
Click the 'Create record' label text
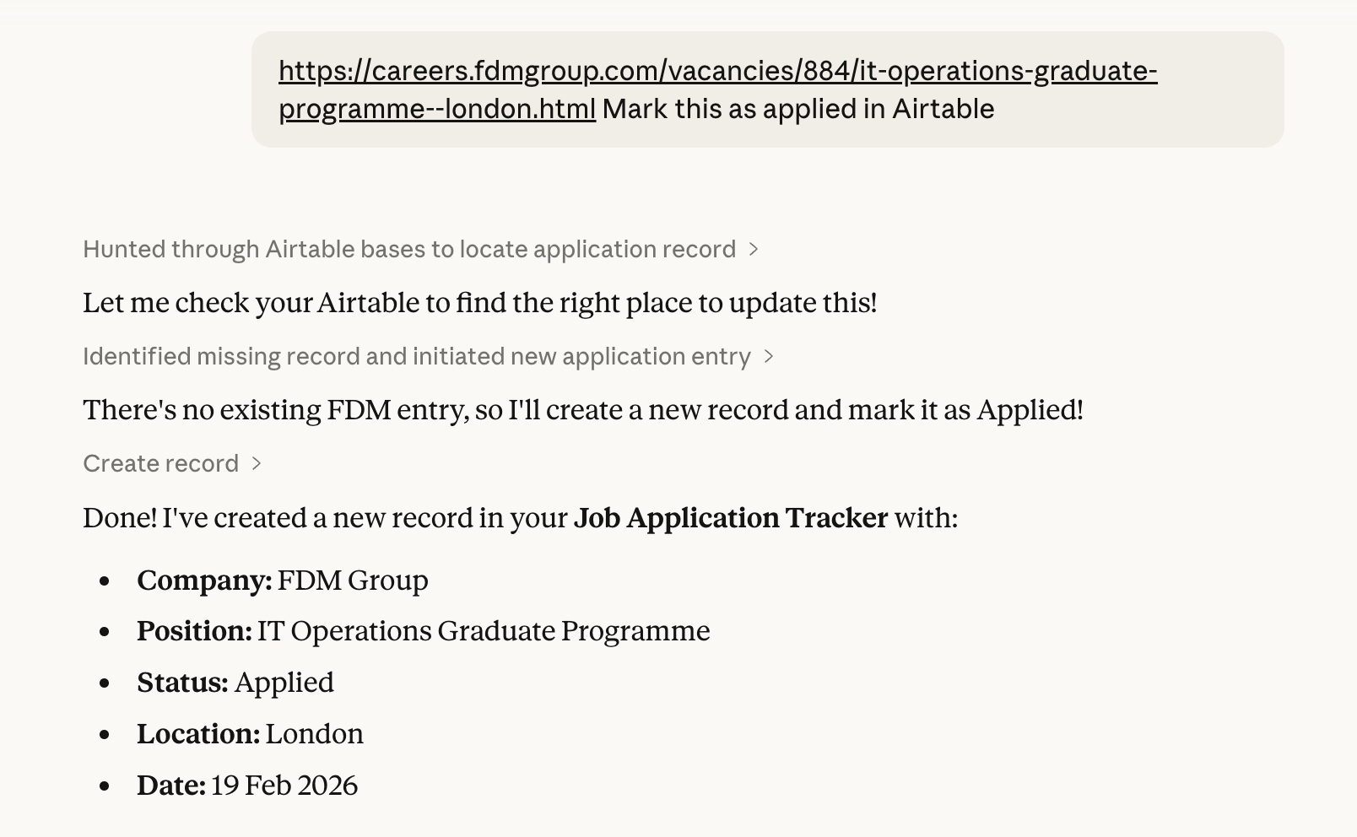click(x=159, y=462)
